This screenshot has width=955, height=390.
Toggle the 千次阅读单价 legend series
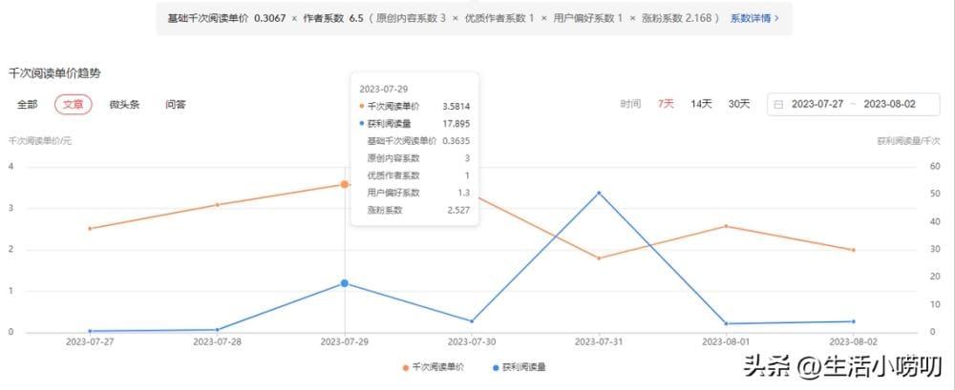tap(433, 367)
